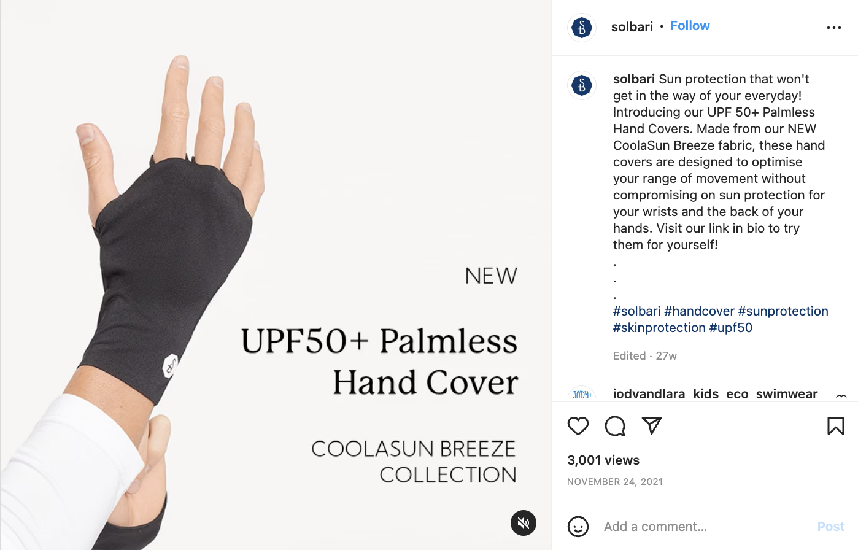858x550 pixels.
Task: Open the #skinprotection hashtag
Action: click(659, 328)
